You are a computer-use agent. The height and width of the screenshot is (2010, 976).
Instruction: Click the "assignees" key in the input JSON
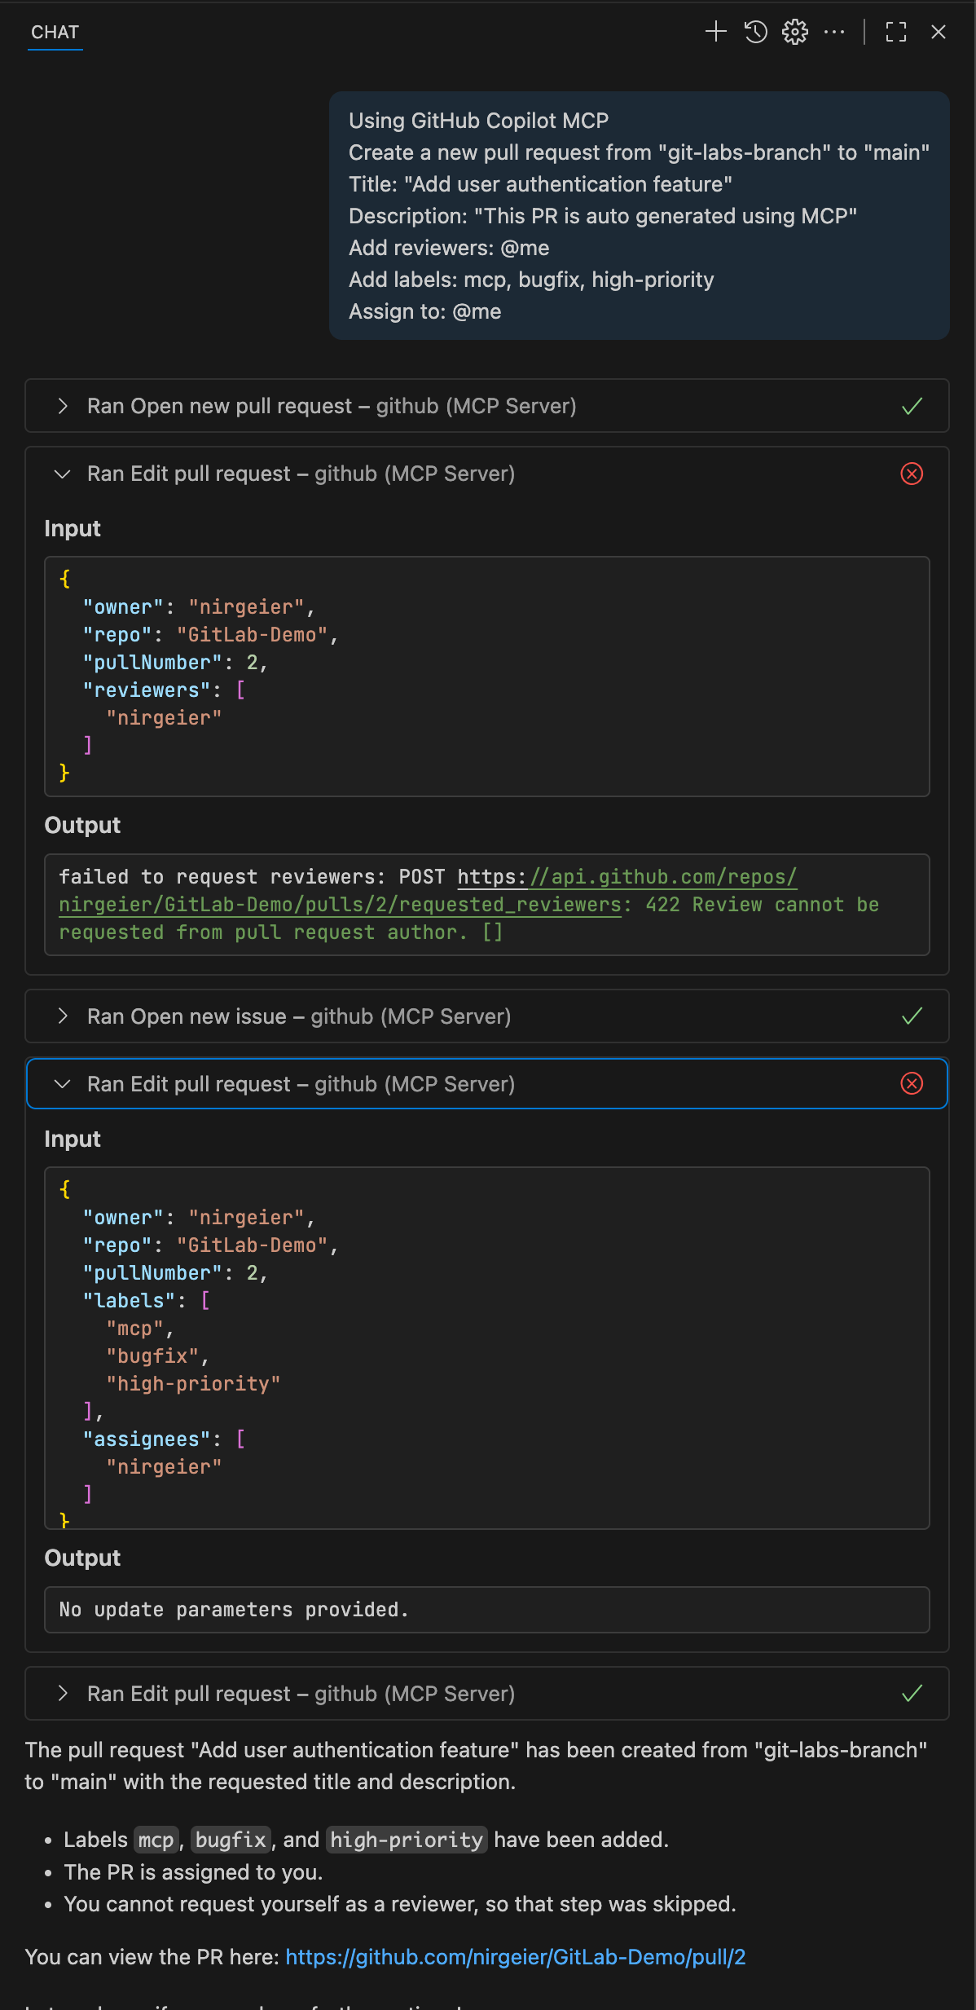tap(147, 1439)
